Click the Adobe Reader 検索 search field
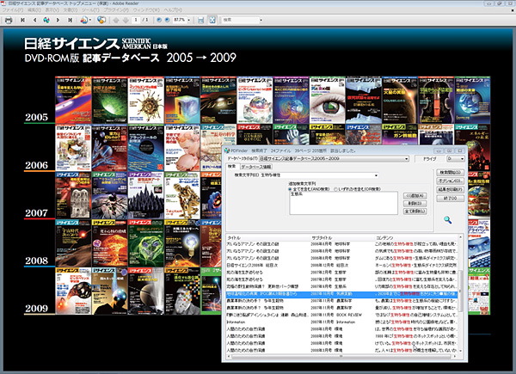This screenshot has height=374, width=516. coord(240,20)
